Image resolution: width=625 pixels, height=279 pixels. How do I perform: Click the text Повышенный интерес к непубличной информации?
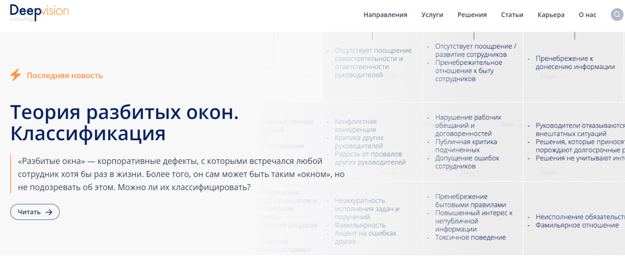474,221
